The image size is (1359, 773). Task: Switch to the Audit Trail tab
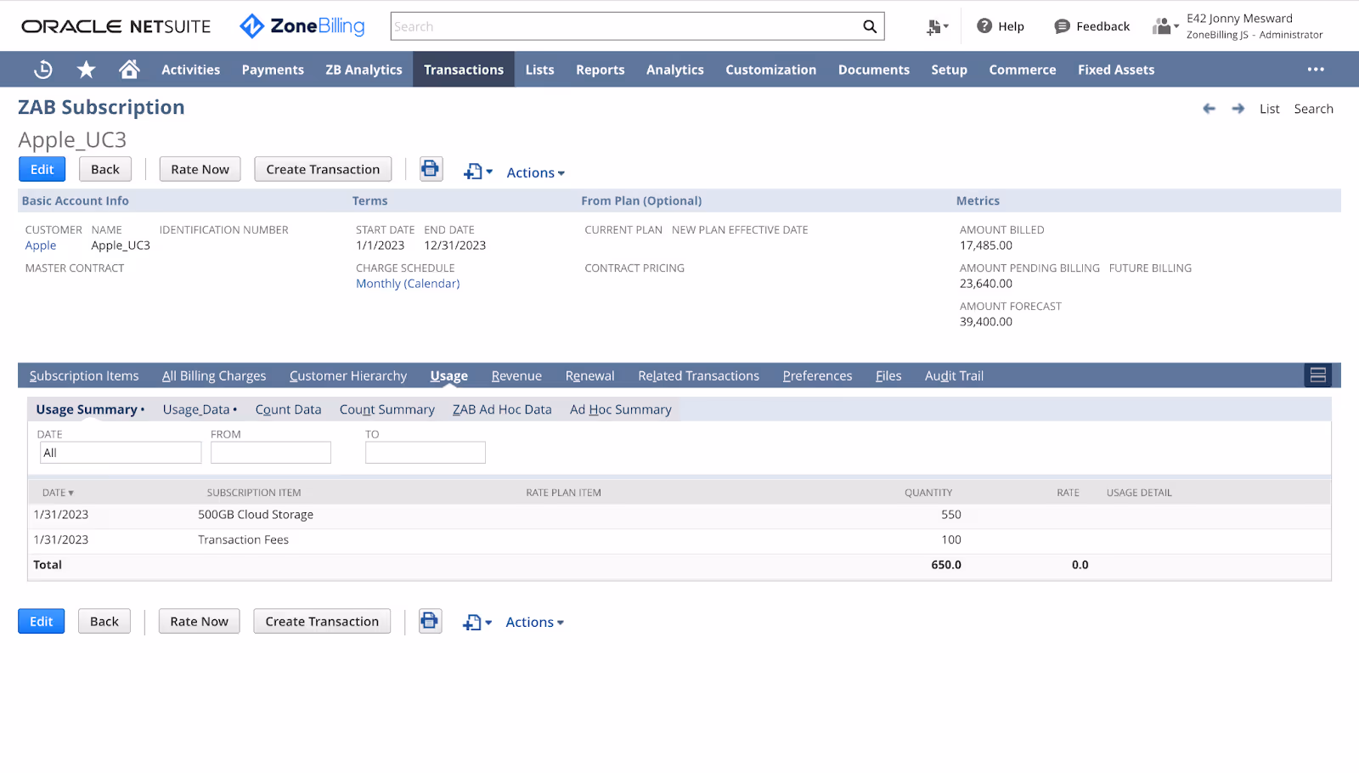(x=954, y=375)
